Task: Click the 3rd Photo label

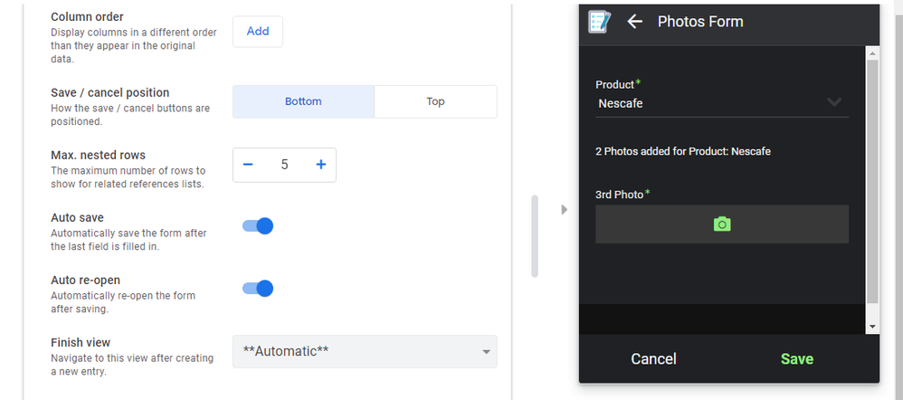Action: click(x=619, y=195)
